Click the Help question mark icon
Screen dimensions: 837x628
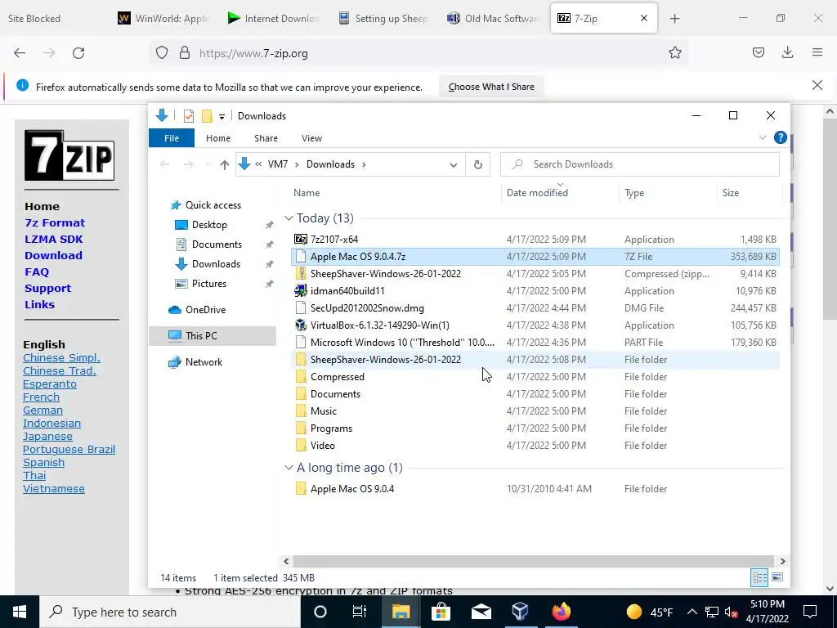click(780, 137)
